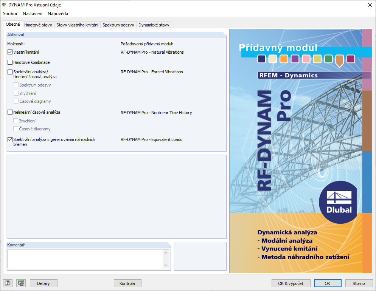Click the orange square in banner

[x=284, y=59]
